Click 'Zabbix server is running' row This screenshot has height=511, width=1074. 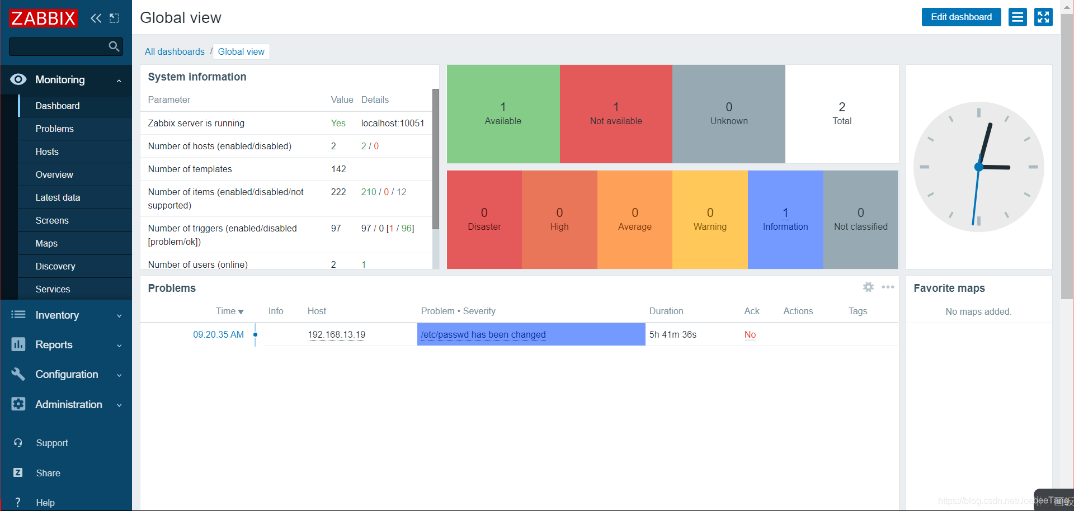point(286,123)
